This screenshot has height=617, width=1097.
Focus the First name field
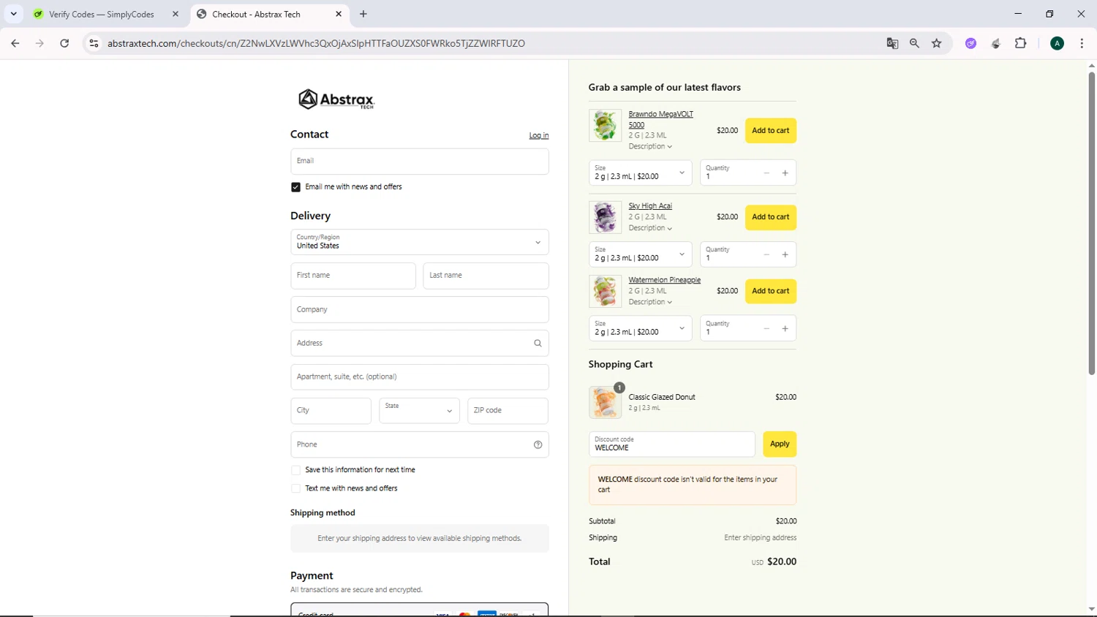click(x=353, y=276)
